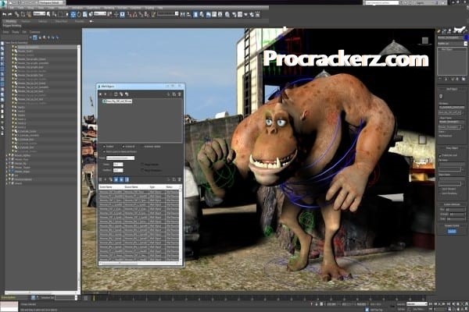Open the Material Editor
469x312 pixels.
(227, 14)
